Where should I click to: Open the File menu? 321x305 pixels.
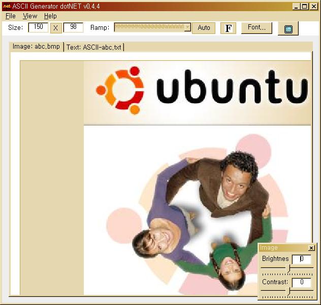11,16
